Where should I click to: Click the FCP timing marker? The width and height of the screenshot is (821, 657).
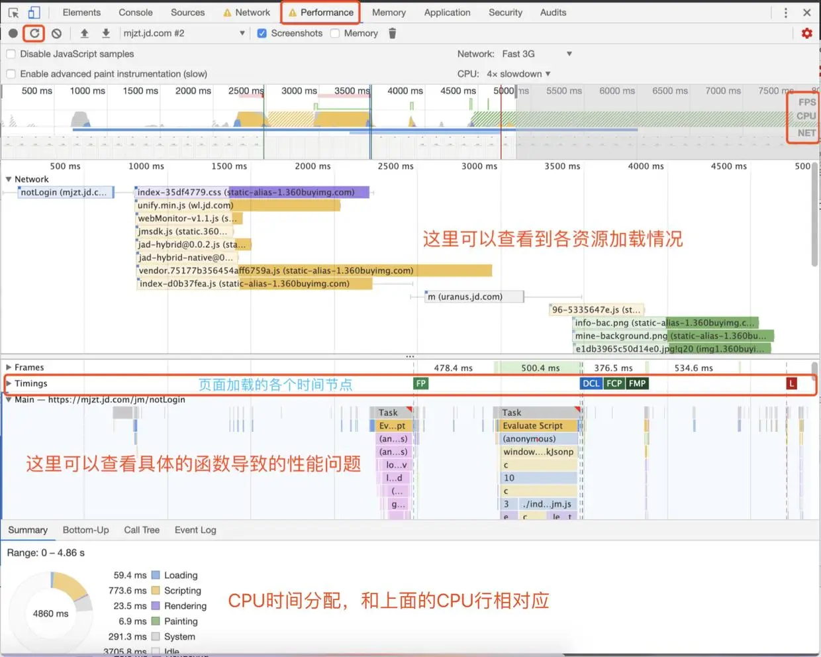(x=614, y=383)
